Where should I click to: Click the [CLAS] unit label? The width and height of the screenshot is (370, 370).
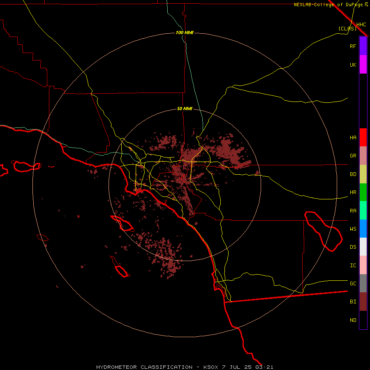click(x=347, y=28)
